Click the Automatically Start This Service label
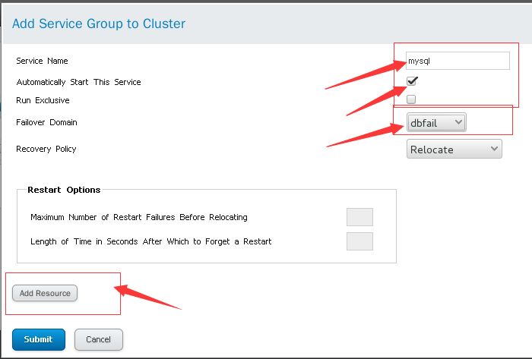 click(x=78, y=82)
